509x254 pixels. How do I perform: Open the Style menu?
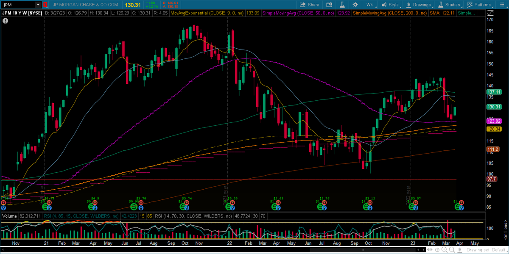coord(390,5)
